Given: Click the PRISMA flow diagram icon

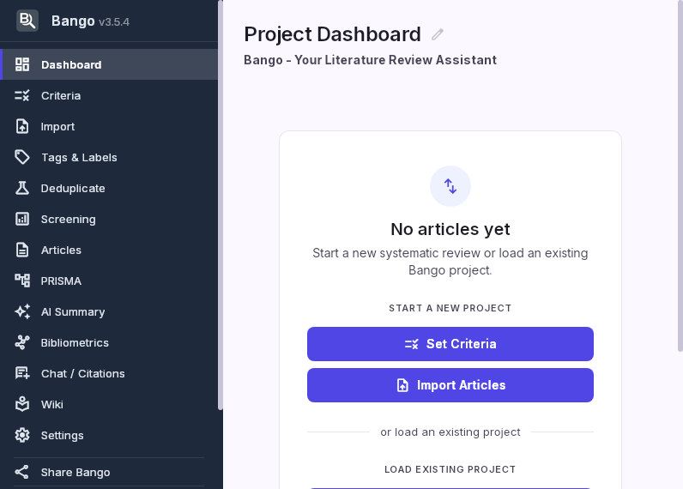Looking at the screenshot, I should pos(22,281).
